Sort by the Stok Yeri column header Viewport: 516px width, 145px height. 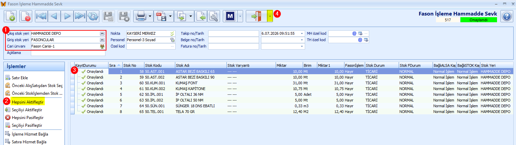click(496, 65)
